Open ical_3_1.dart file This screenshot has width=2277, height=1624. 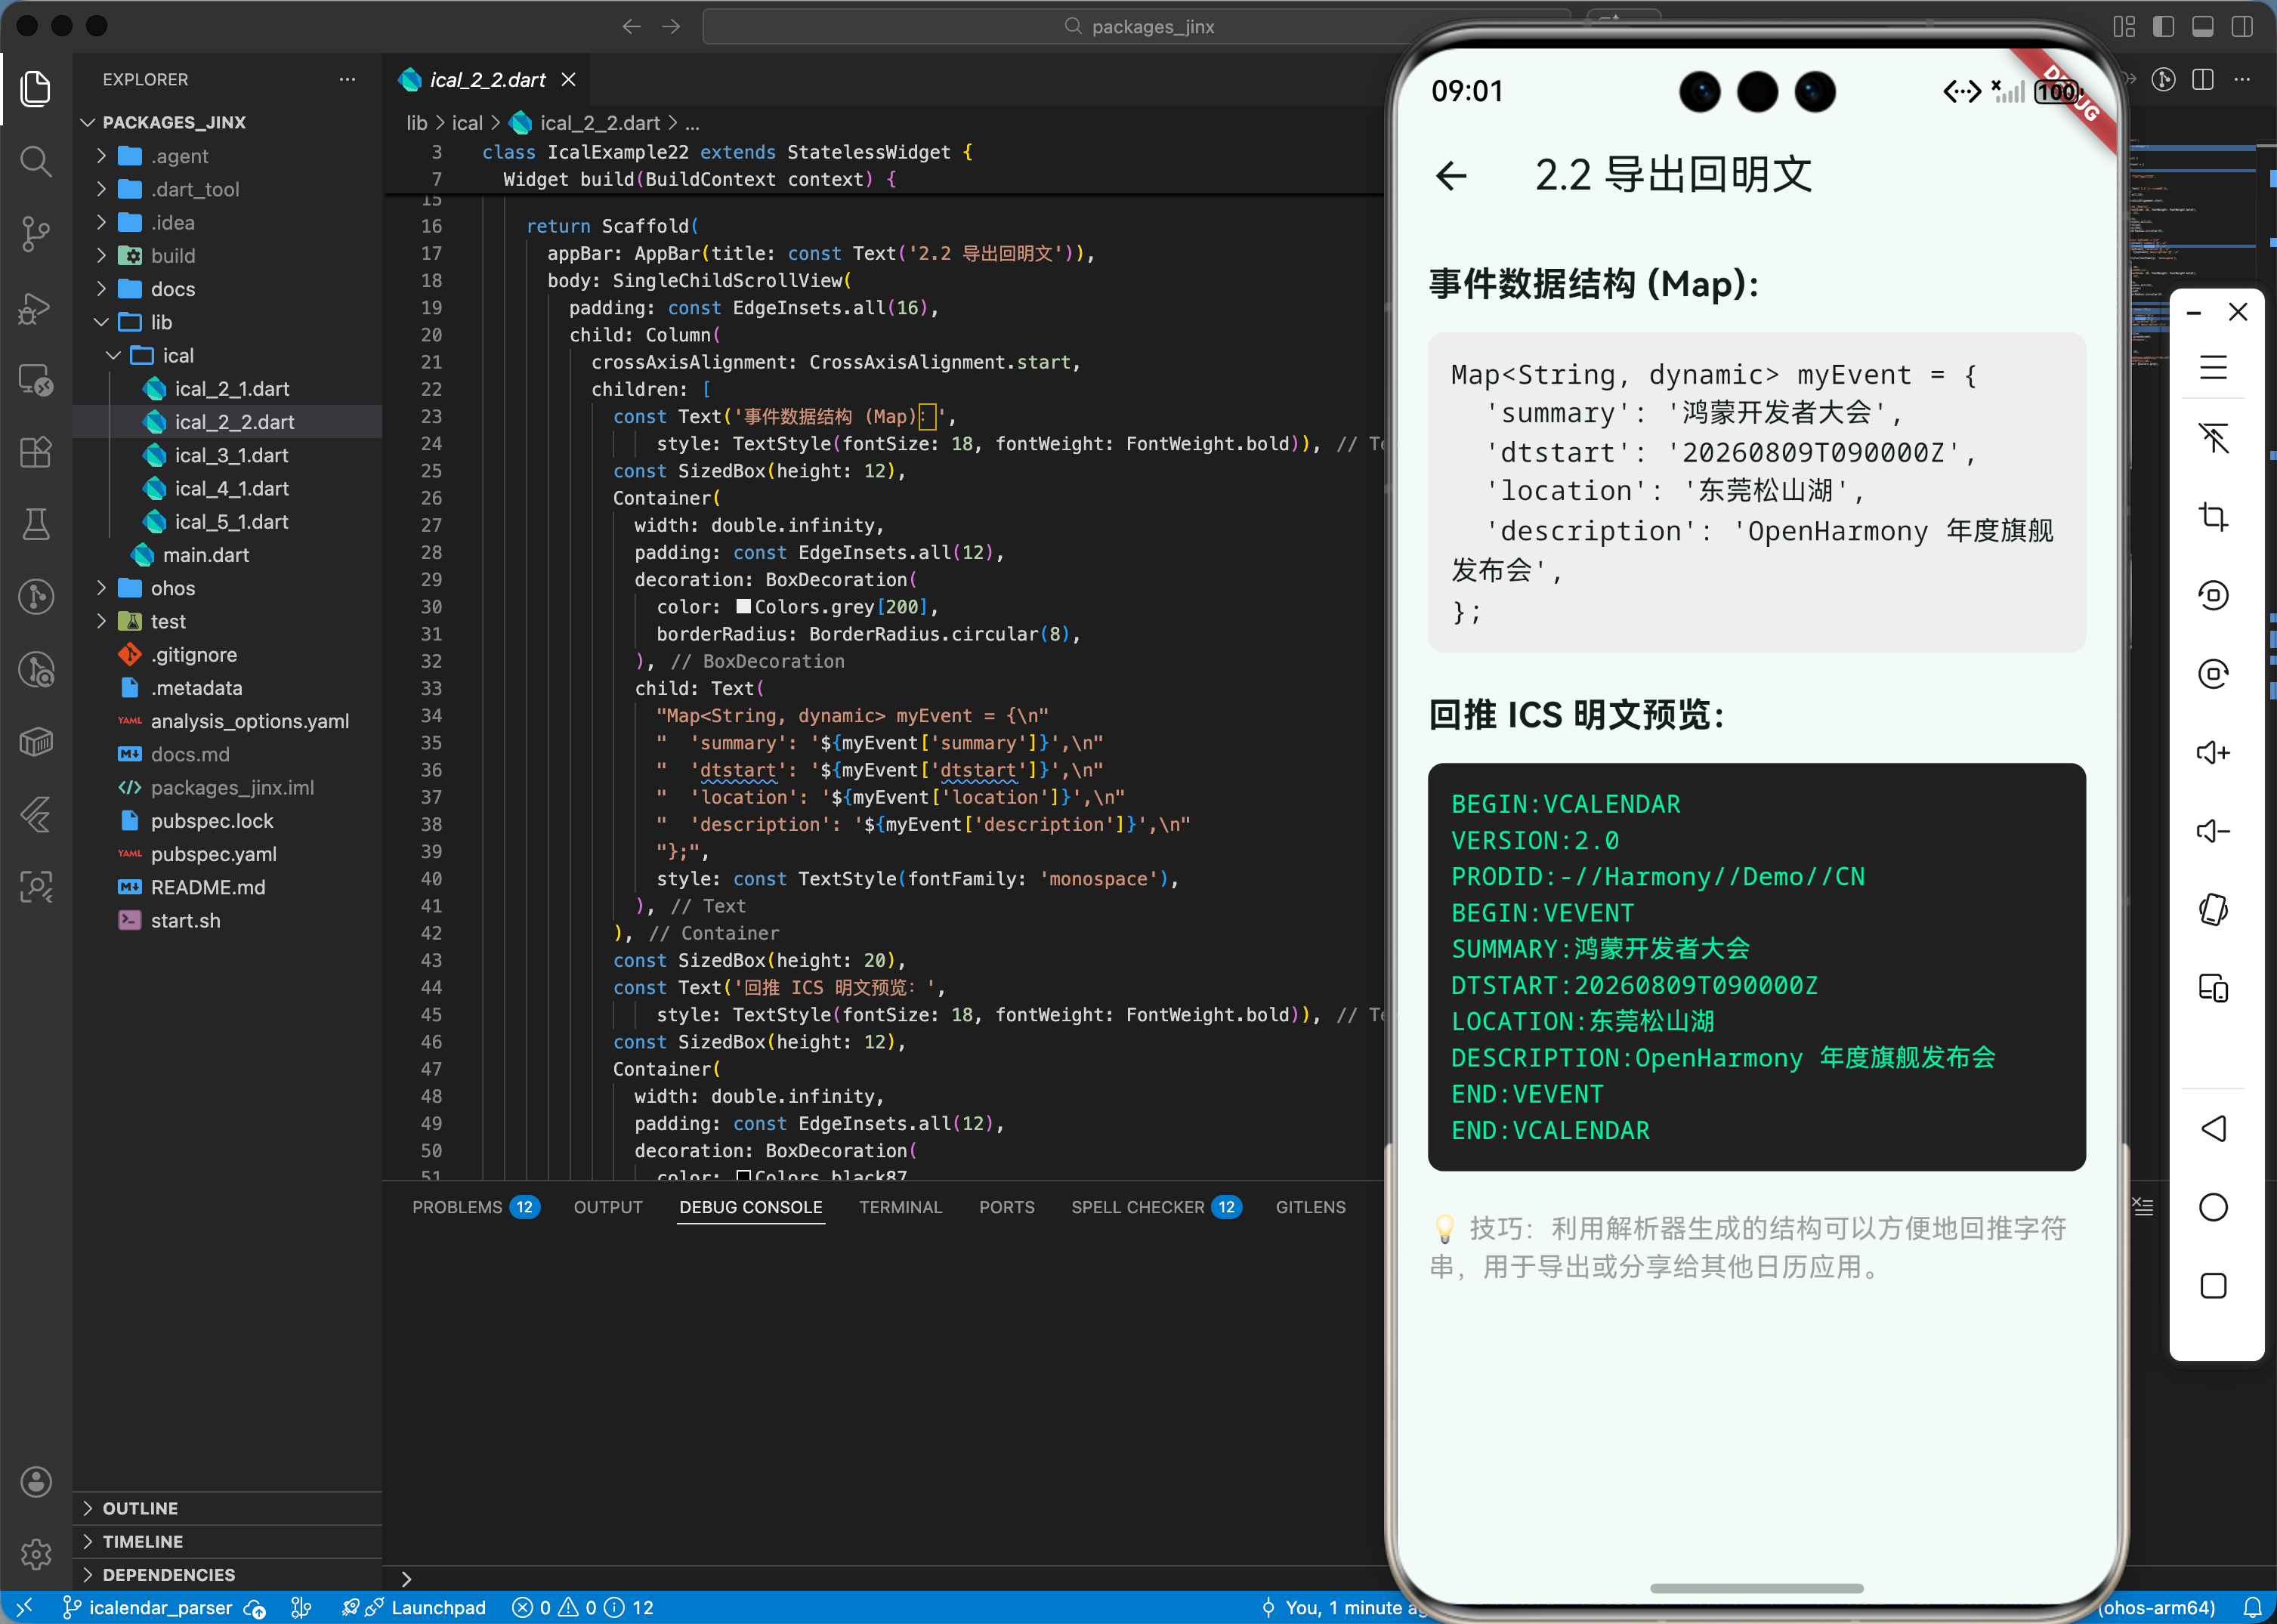(231, 455)
